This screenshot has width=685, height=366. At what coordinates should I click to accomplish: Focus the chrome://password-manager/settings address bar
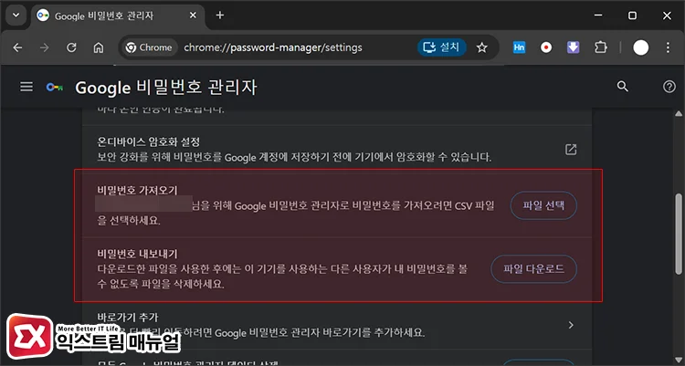point(272,47)
